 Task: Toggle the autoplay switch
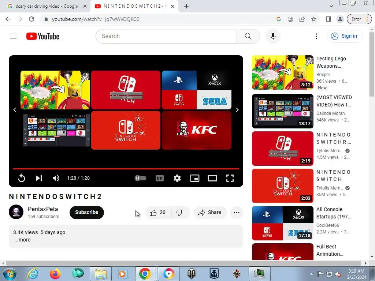(140, 178)
